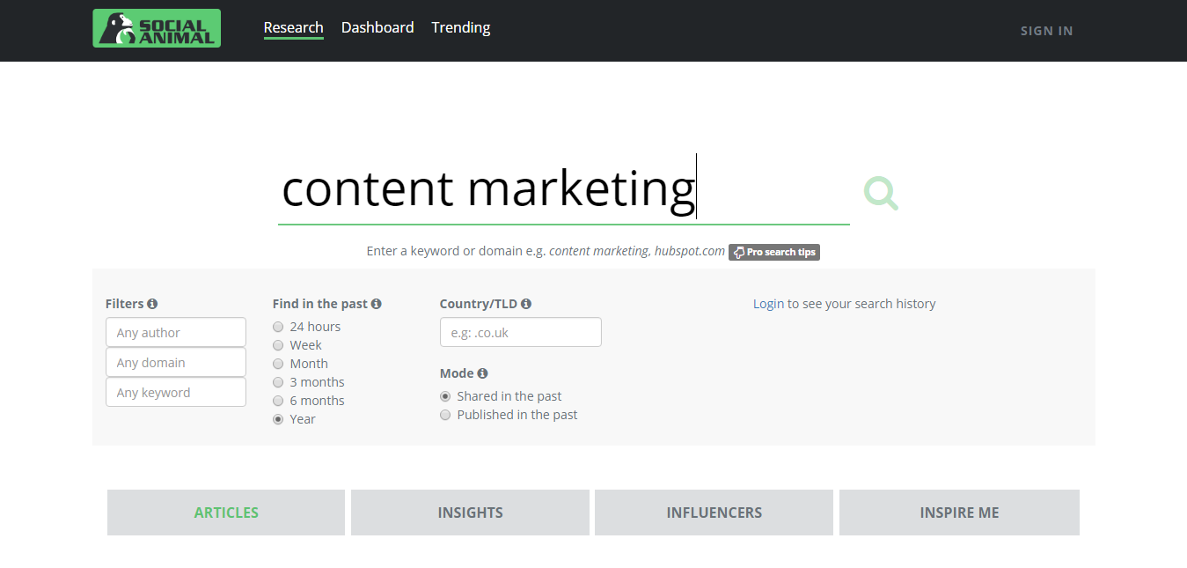Click the Country/TLD input field

(521, 332)
